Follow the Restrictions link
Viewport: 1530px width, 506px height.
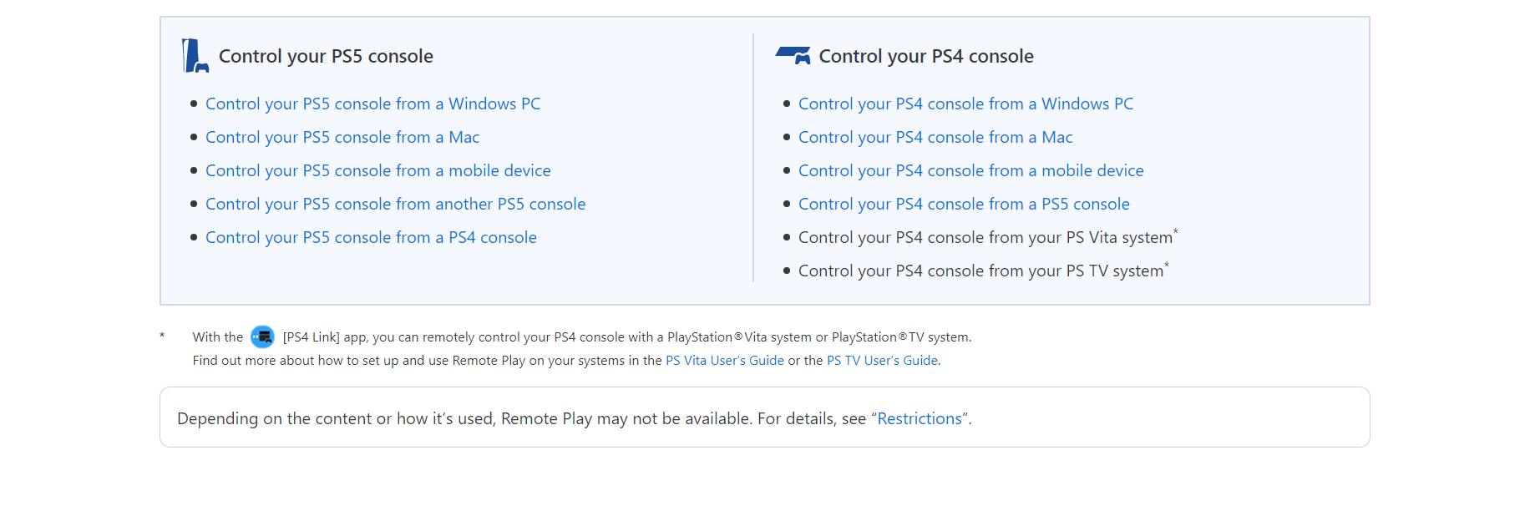(919, 418)
